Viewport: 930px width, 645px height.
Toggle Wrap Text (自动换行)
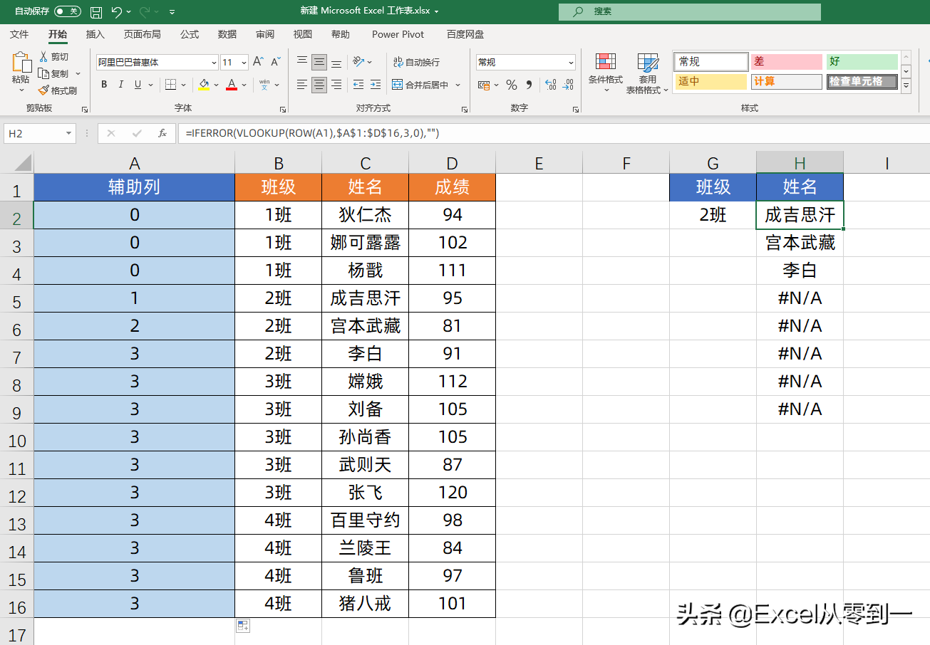[x=415, y=63]
